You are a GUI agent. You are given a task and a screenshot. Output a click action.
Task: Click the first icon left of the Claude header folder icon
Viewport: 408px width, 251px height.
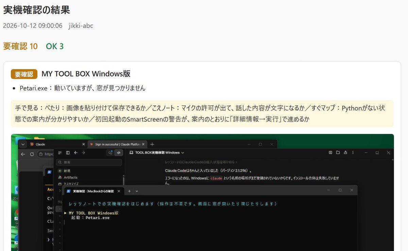pyautogui.click(x=330, y=153)
